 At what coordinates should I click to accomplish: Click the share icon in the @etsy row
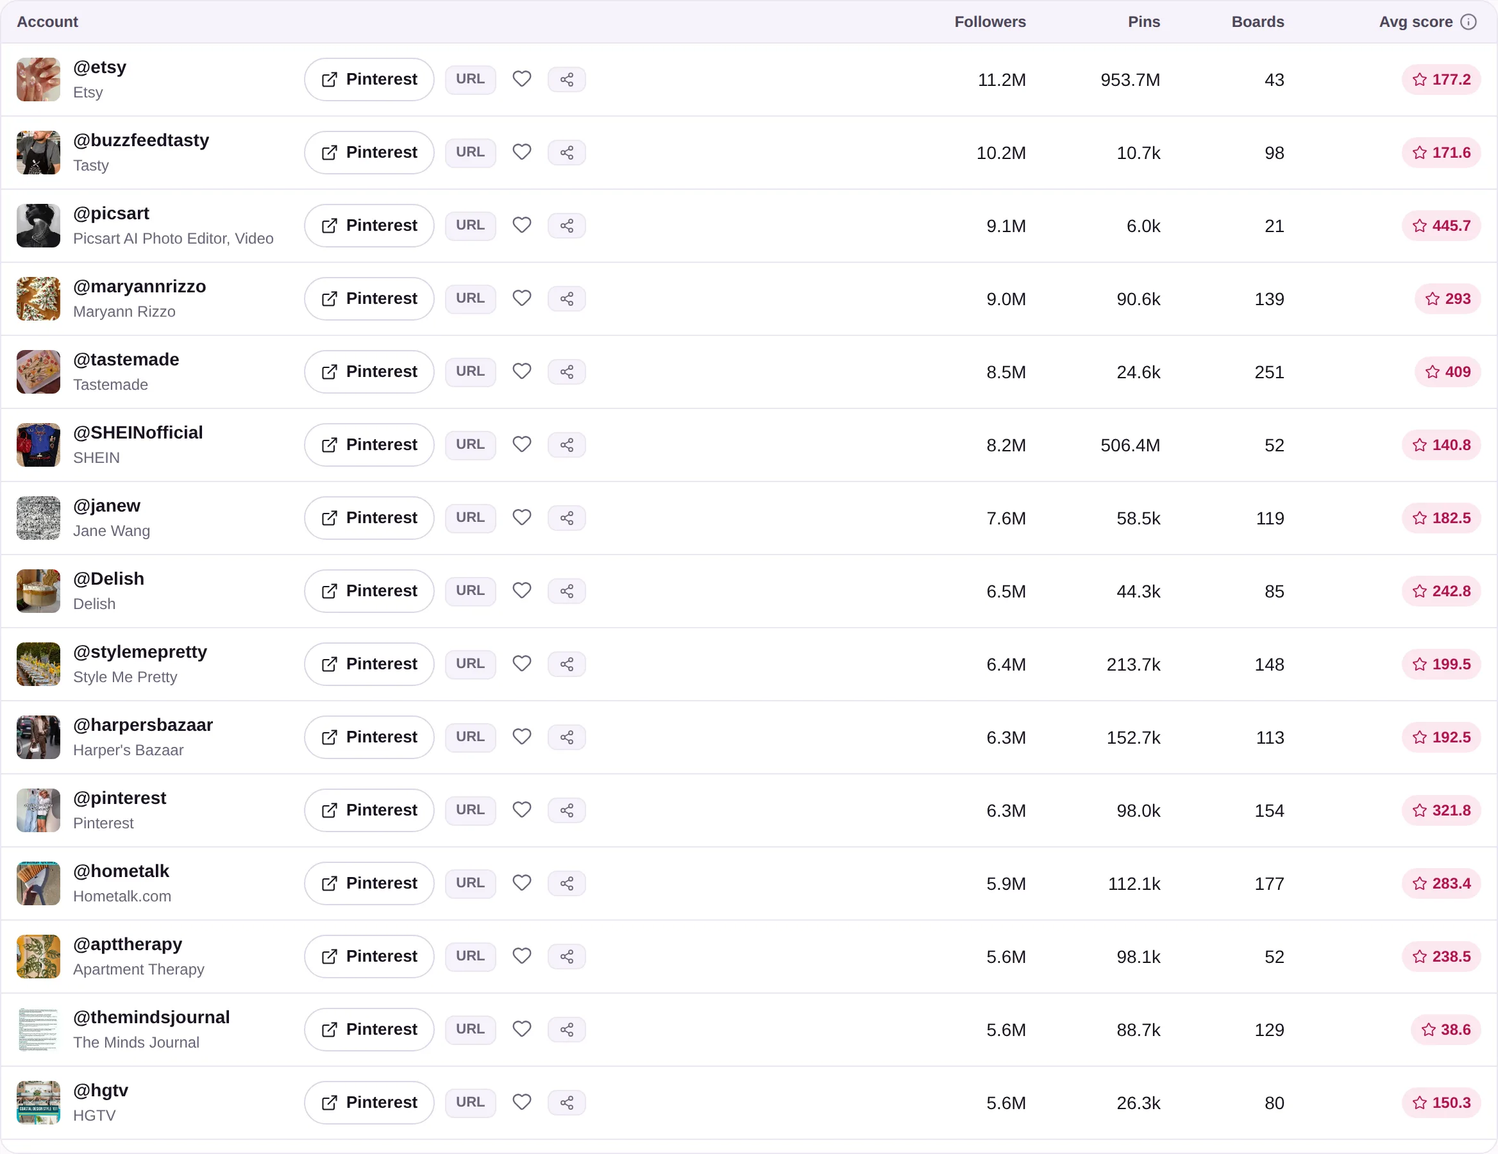(x=566, y=79)
